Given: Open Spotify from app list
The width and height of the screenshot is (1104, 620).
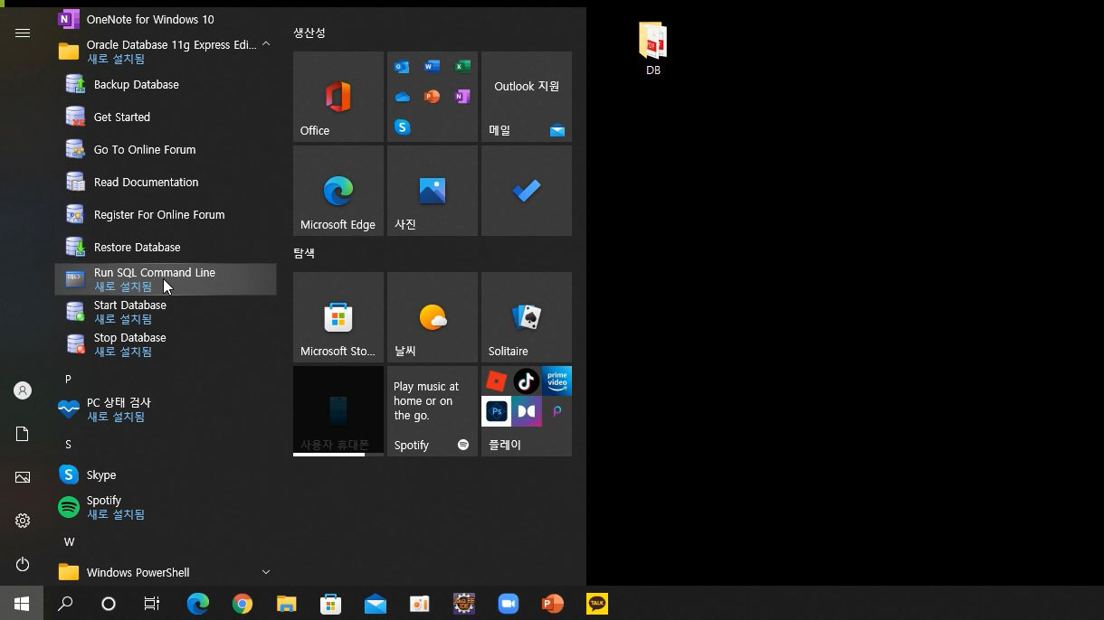Looking at the screenshot, I should pyautogui.click(x=166, y=507).
